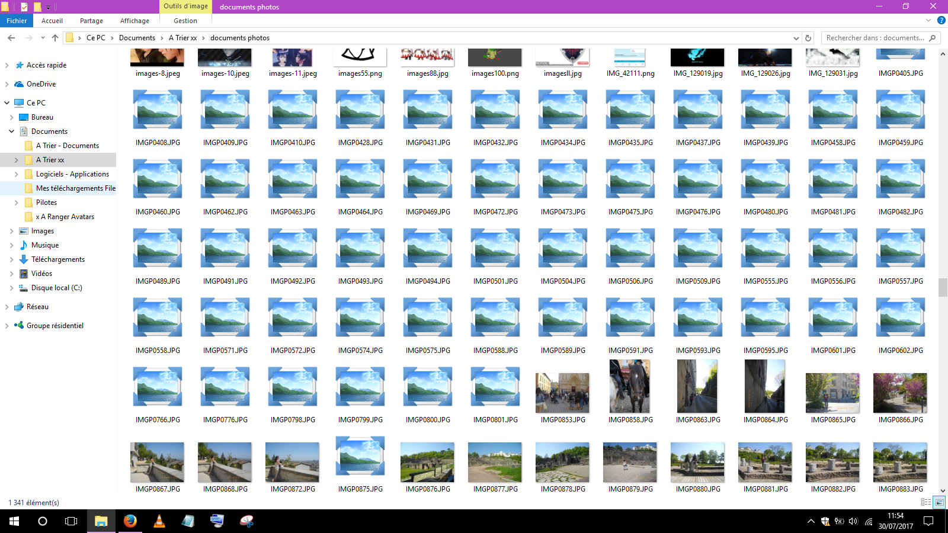
Task: Click scrollbar down arrow
Action: [x=943, y=490]
